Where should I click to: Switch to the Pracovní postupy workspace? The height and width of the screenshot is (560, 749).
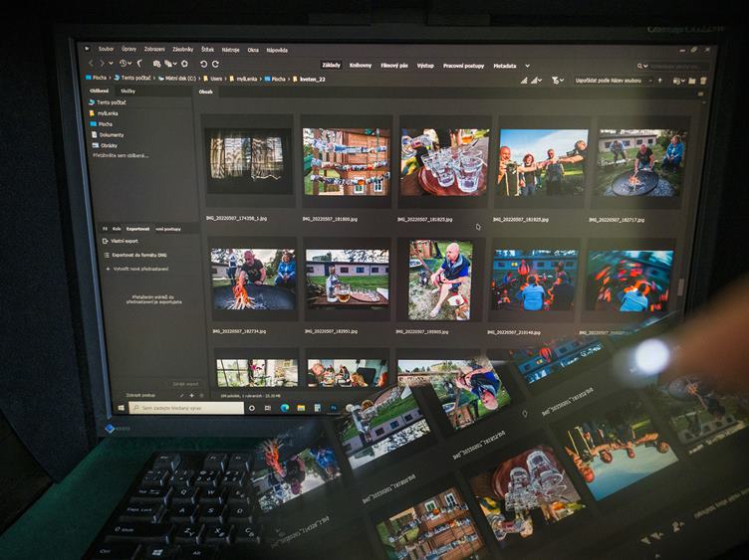[x=463, y=66]
